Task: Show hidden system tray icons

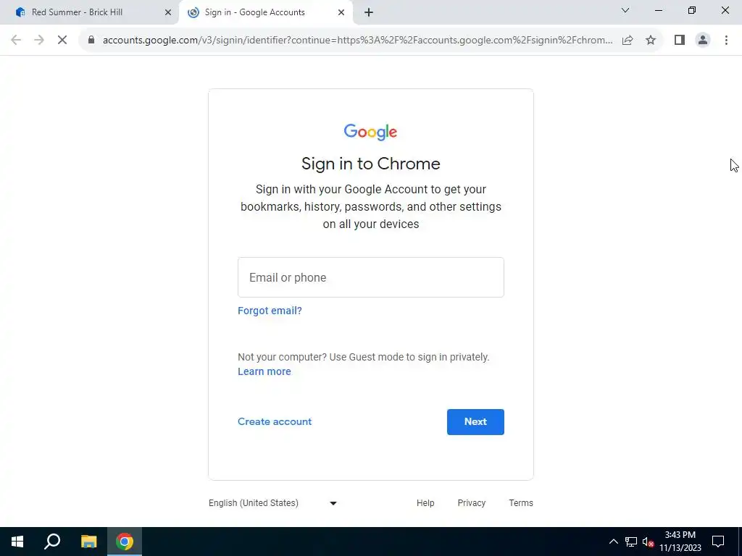Action: [x=613, y=542]
